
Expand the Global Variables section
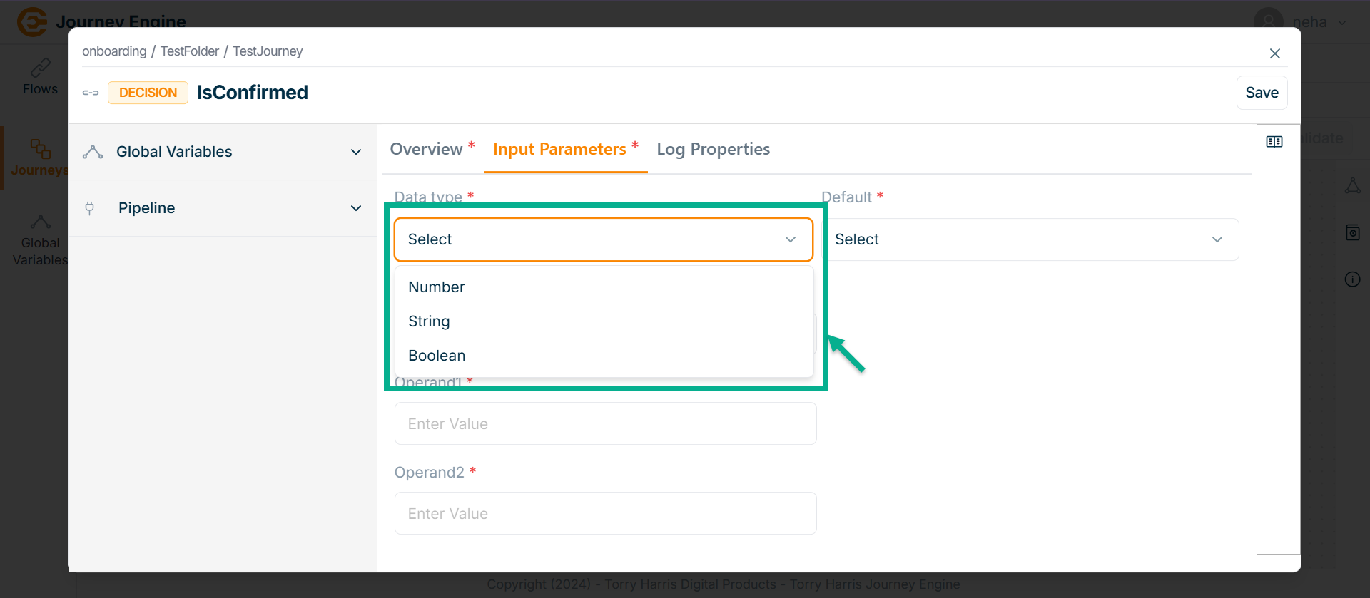(356, 152)
